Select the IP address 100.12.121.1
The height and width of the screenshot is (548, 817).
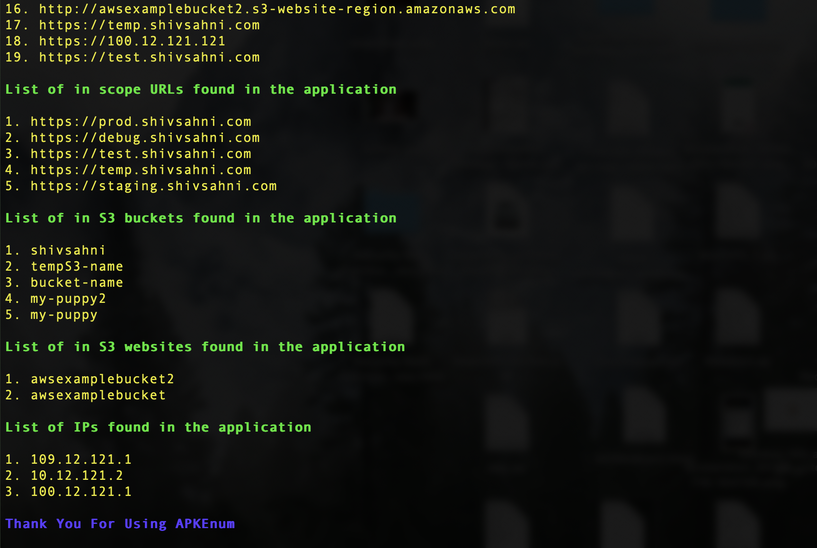[x=81, y=492]
